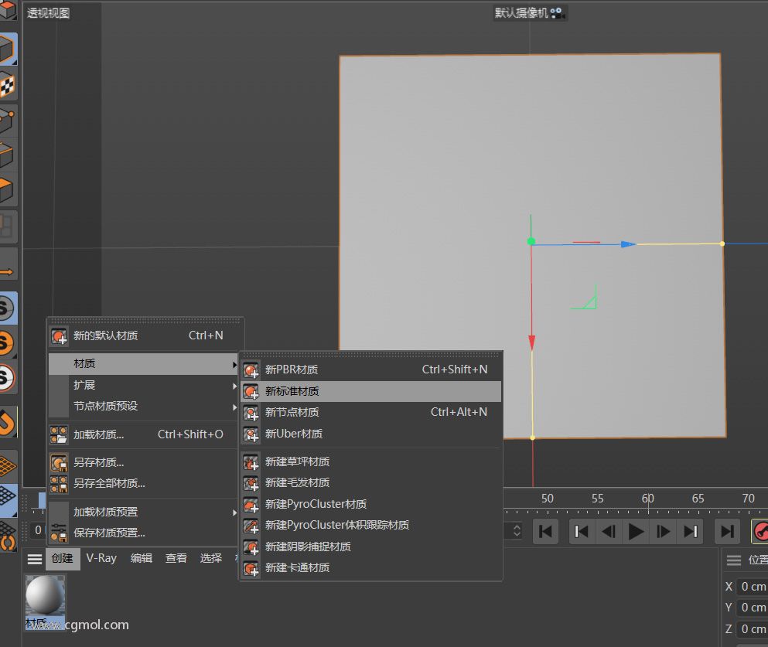
Task: Expand the 扩展 submenu
Action: [x=144, y=385]
